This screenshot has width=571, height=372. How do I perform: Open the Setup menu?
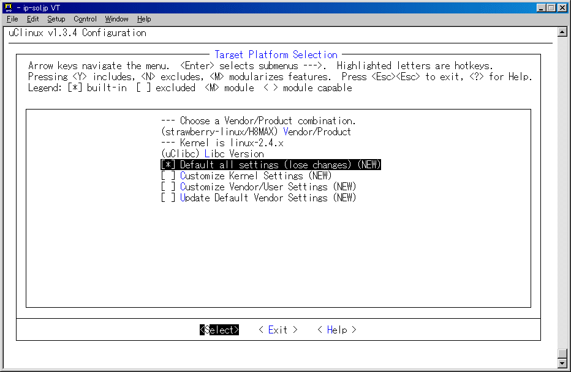[x=56, y=19]
